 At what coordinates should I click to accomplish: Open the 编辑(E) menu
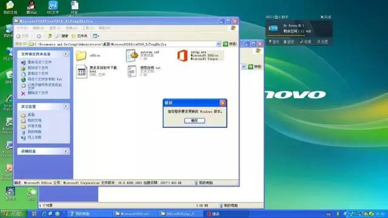(x=39, y=28)
